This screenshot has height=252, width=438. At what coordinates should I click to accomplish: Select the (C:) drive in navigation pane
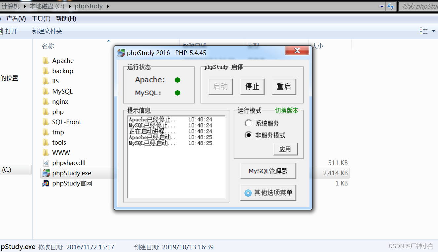(x=16, y=170)
